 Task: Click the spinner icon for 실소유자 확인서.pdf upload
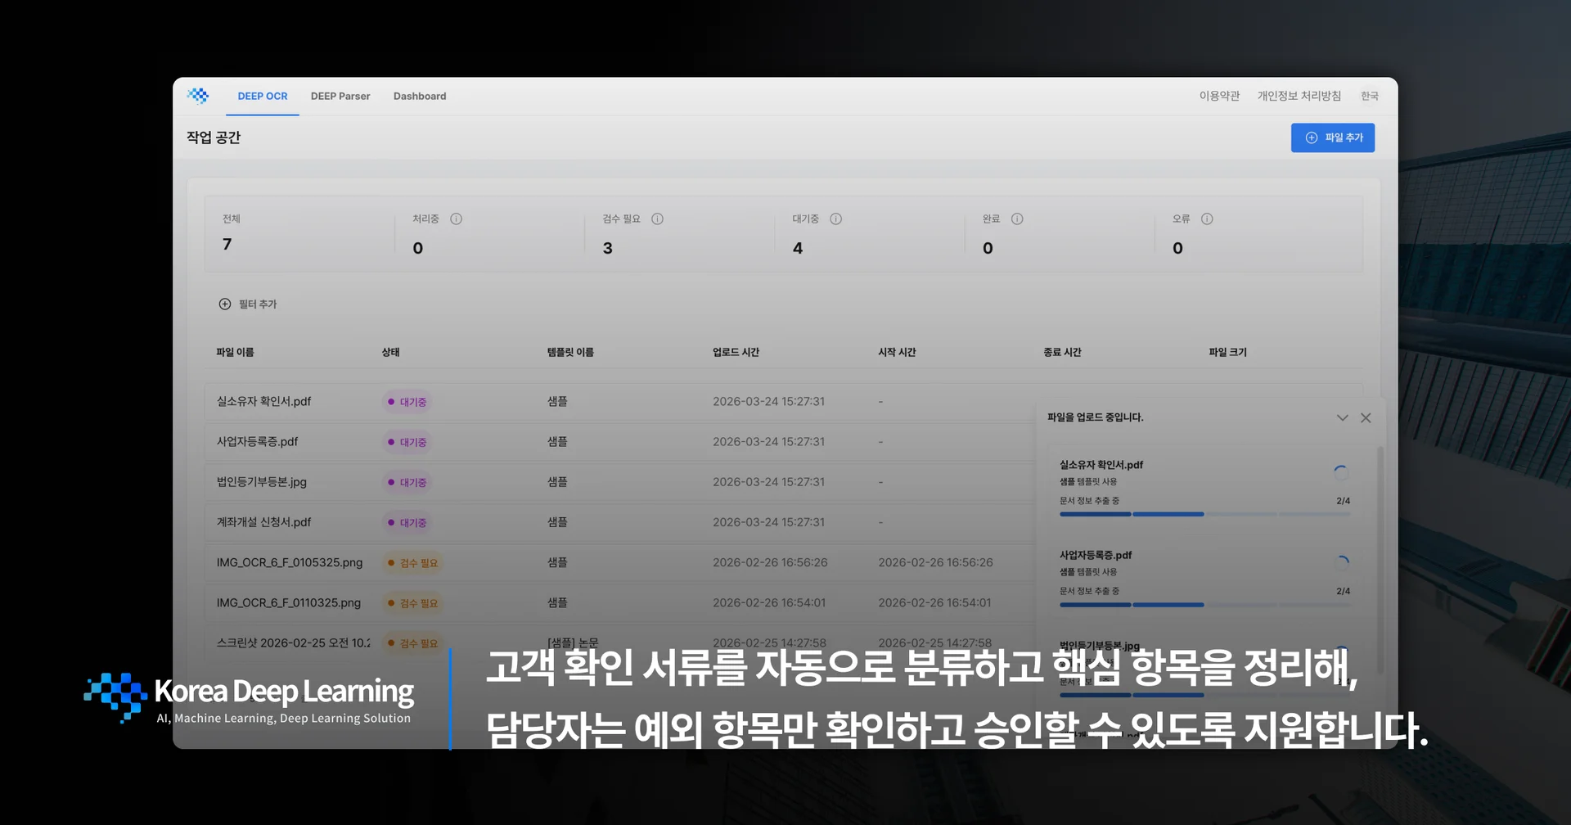pyautogui.click(x=1340, y=471)
